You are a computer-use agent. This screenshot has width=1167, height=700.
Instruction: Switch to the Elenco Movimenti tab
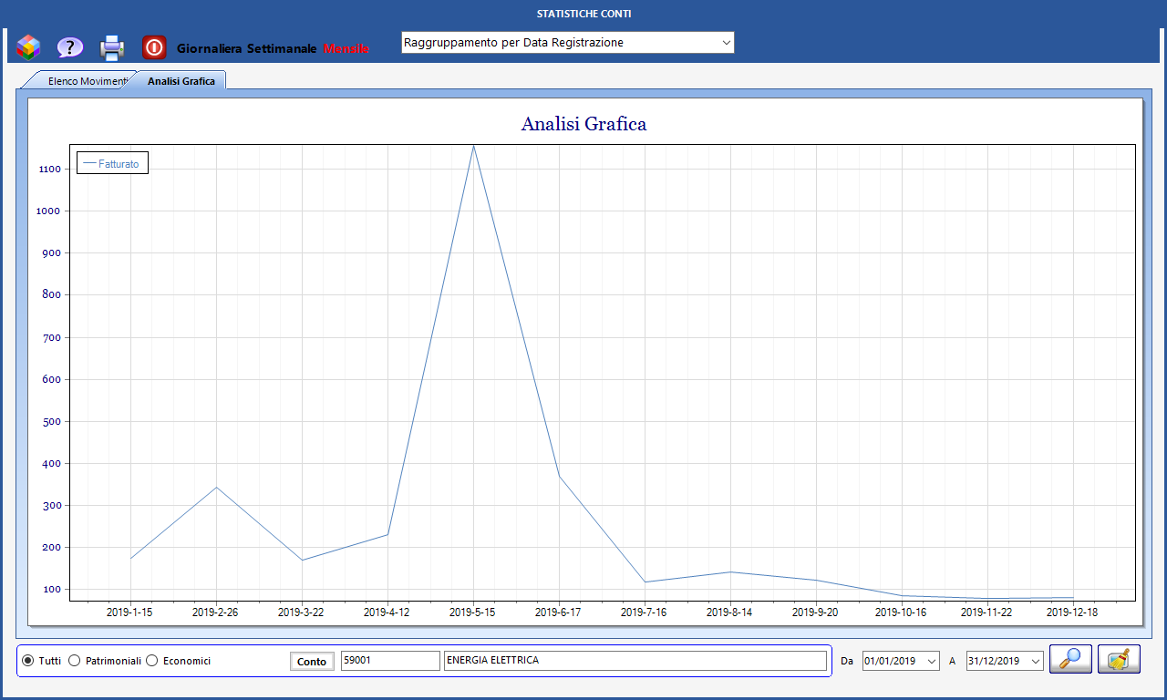(x=86, y=81)
